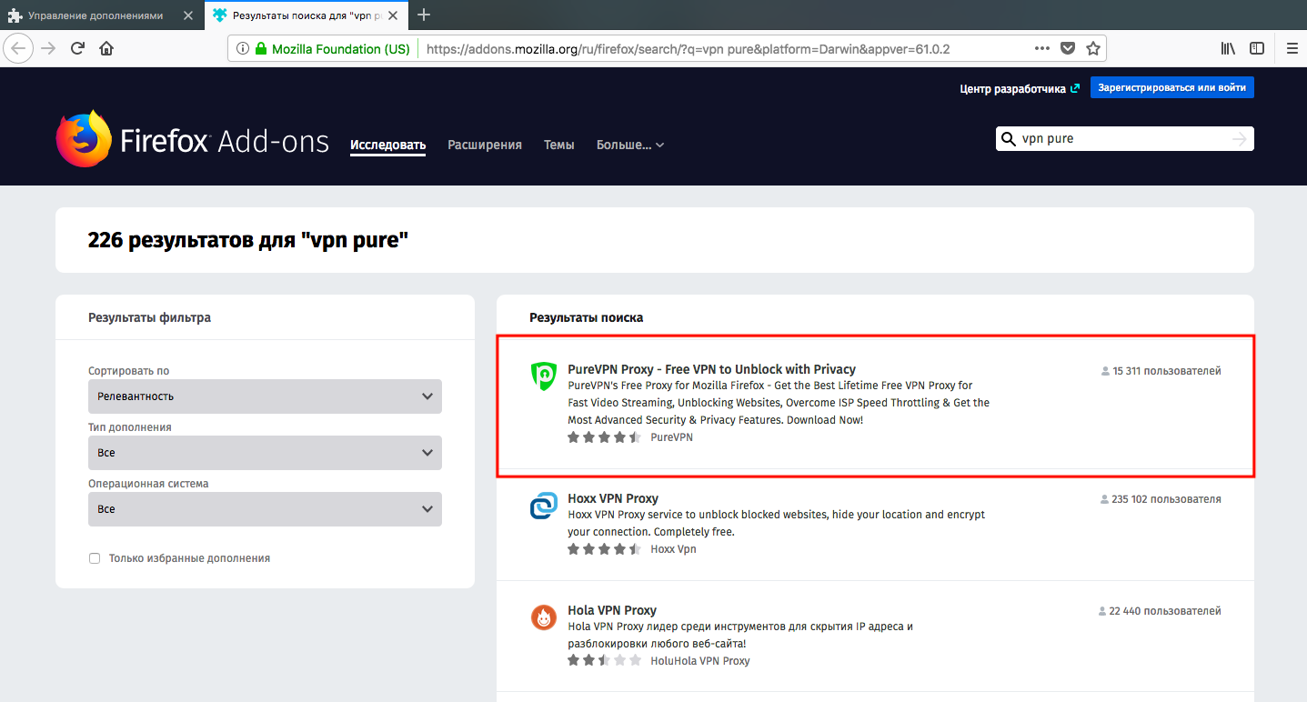Click Hoxx Vpn author name

[674, 549]
